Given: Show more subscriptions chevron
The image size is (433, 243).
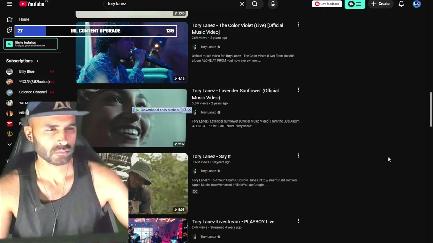Looking at the screenshot, I should click(x=9, y=144).
